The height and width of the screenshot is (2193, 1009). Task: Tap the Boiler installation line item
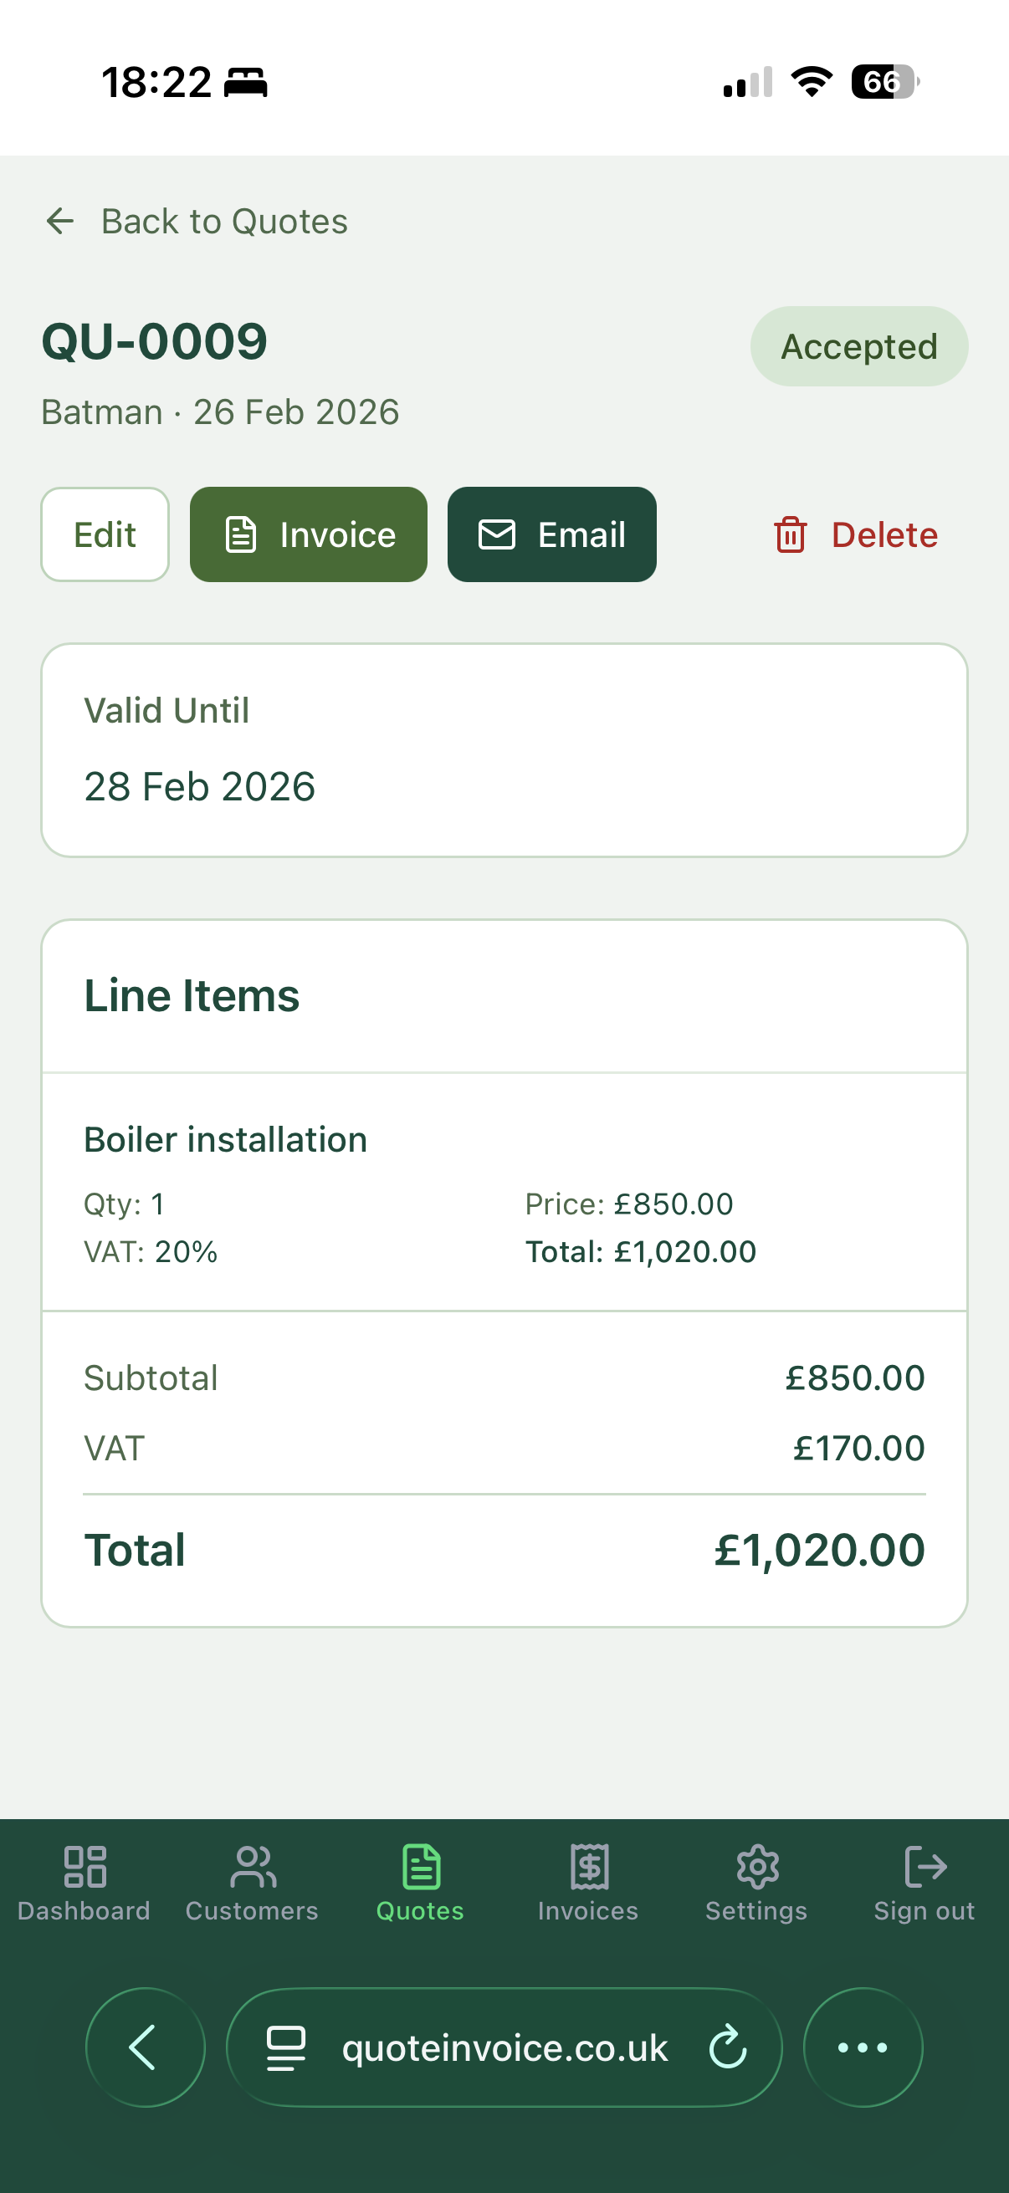(x=225, y=1139)
